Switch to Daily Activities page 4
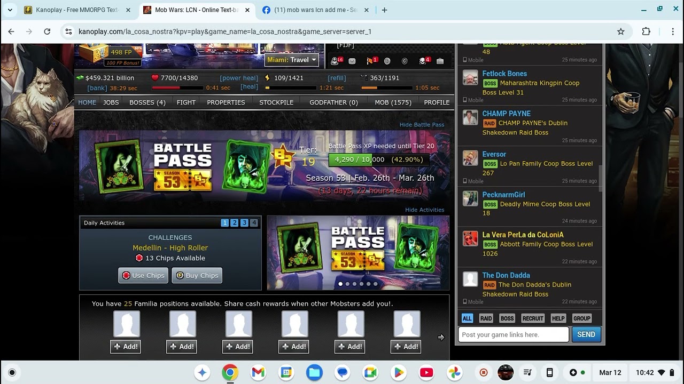The width and height of the screenshot is (684, 384). (254, 223)
